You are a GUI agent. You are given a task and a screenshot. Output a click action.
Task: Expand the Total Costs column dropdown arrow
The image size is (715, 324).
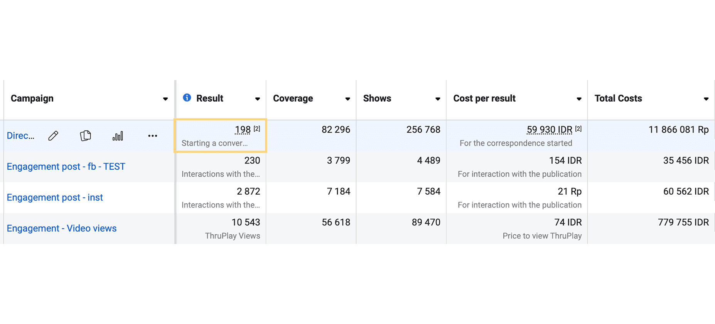pyautogui.click(x=706, y=99)
